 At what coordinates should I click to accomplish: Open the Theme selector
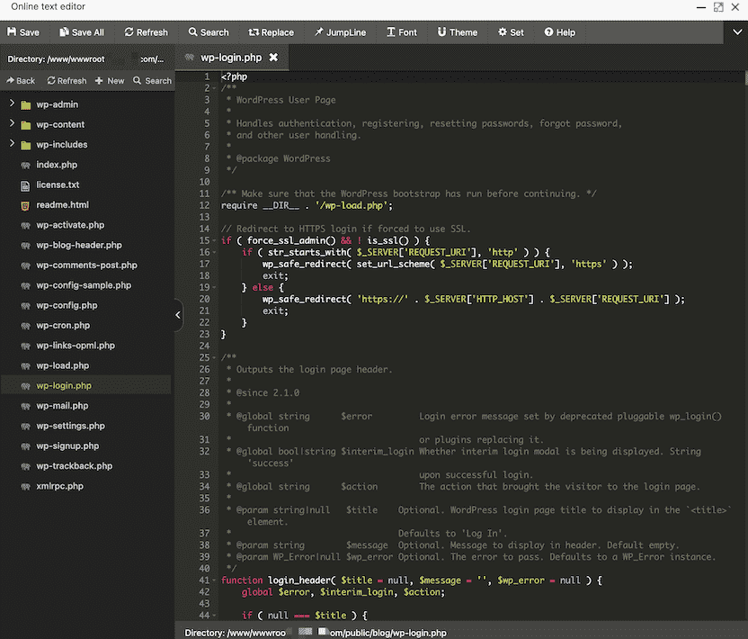(458, 32)
